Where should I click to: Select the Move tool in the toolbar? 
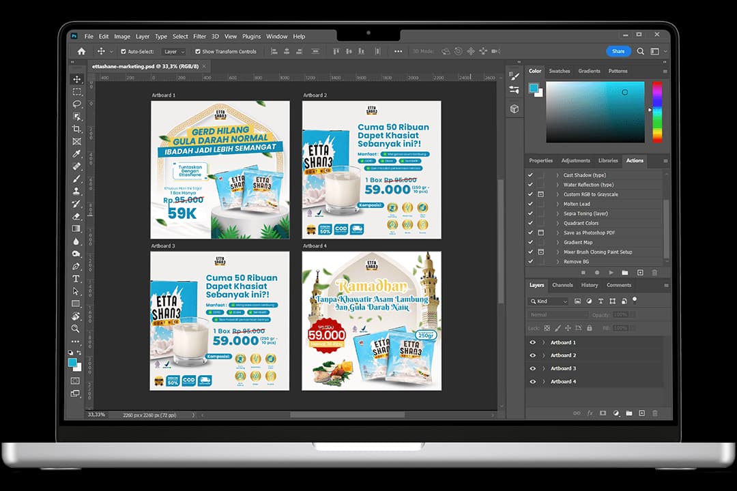(x=76, y=79)
